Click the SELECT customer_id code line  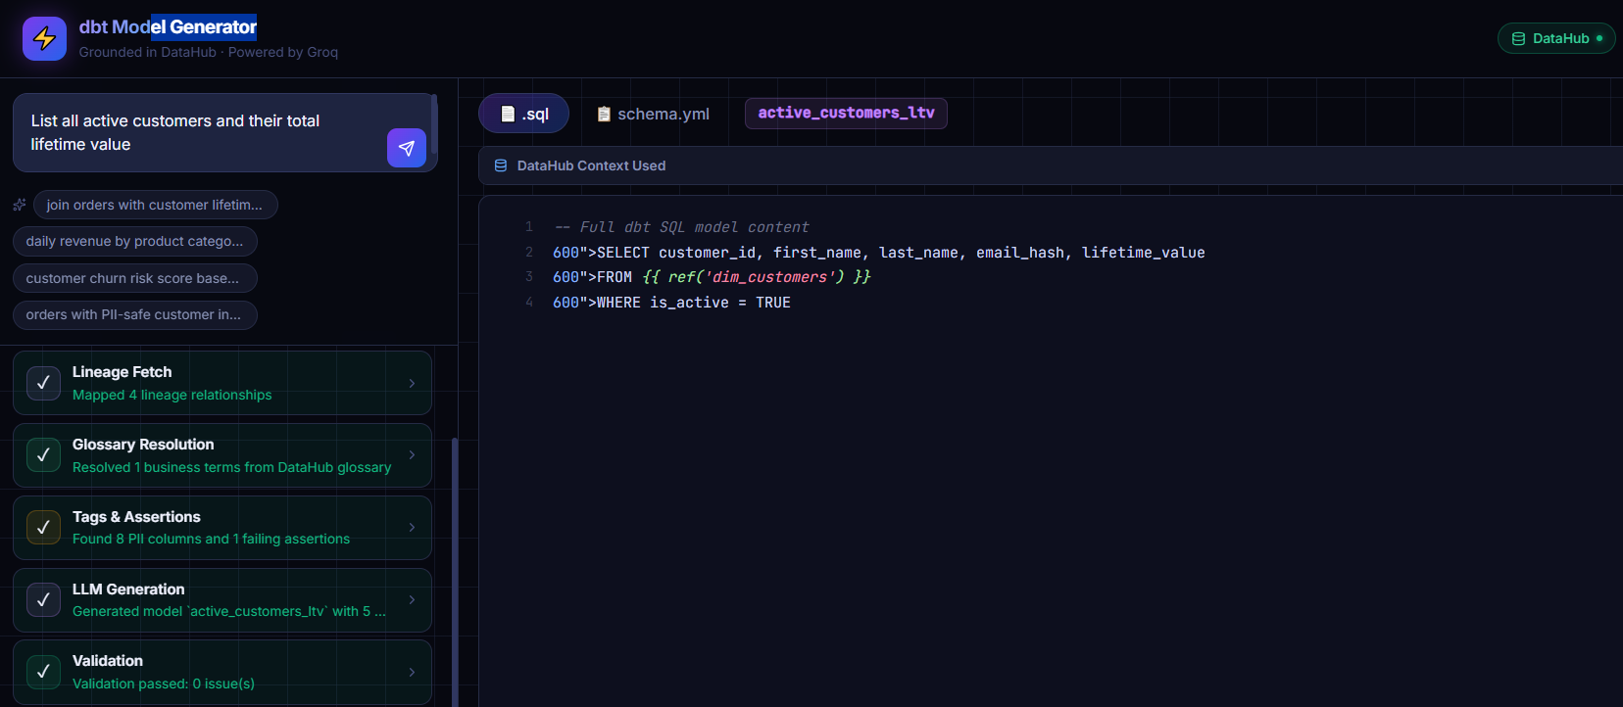(879, 253)
